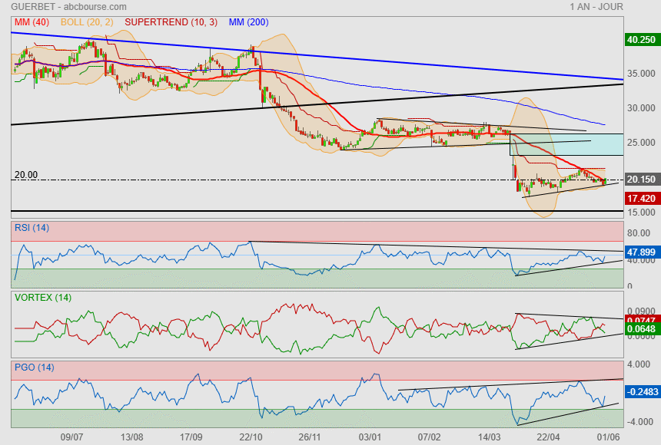Select the 01/06 date on time axis
The height and width of the screenshot is (445, 661).
(609, 437)
